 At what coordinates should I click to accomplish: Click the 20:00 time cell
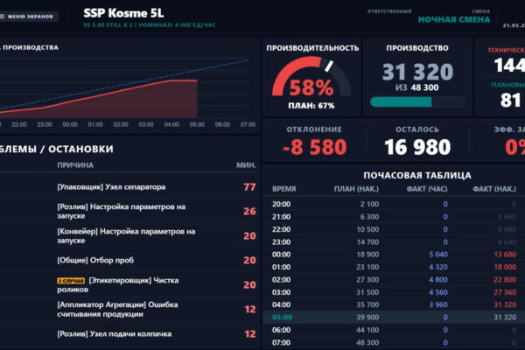point(281,204)
